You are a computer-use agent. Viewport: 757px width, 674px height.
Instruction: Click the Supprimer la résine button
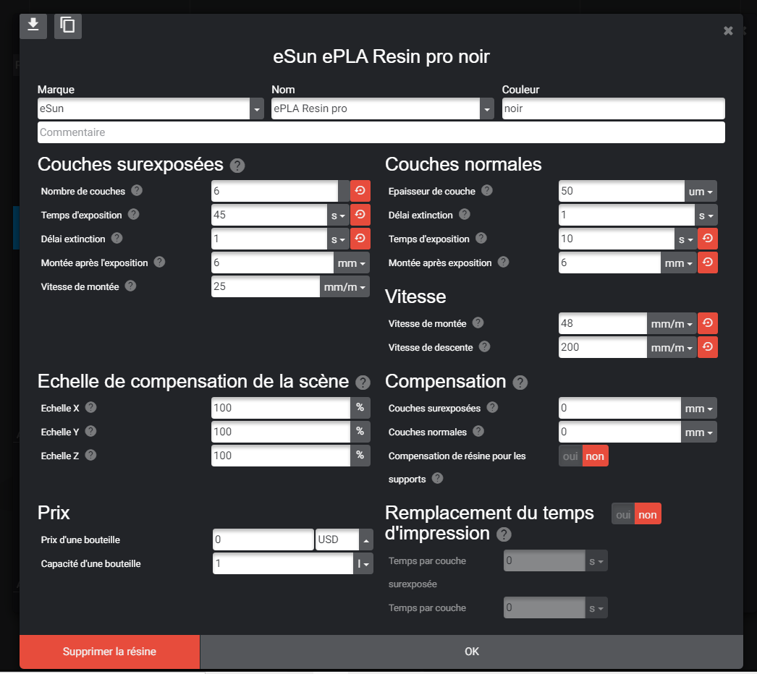(109, 652)
